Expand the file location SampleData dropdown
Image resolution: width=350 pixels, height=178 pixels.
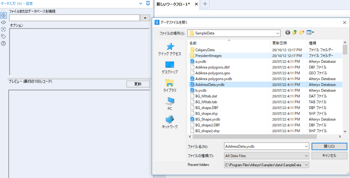(278, 33)
